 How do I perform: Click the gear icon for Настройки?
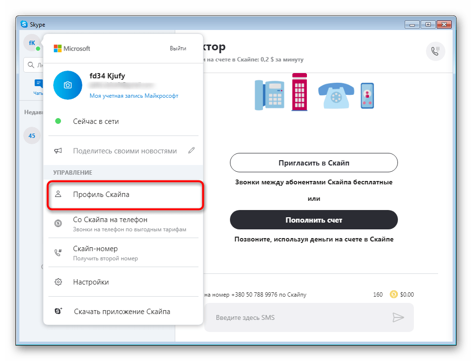click(58, 282)
